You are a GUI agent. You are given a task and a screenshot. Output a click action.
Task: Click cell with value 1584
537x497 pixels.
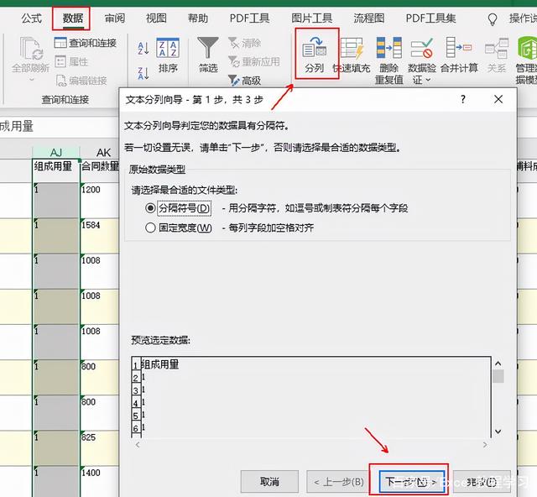coord(100,235)
